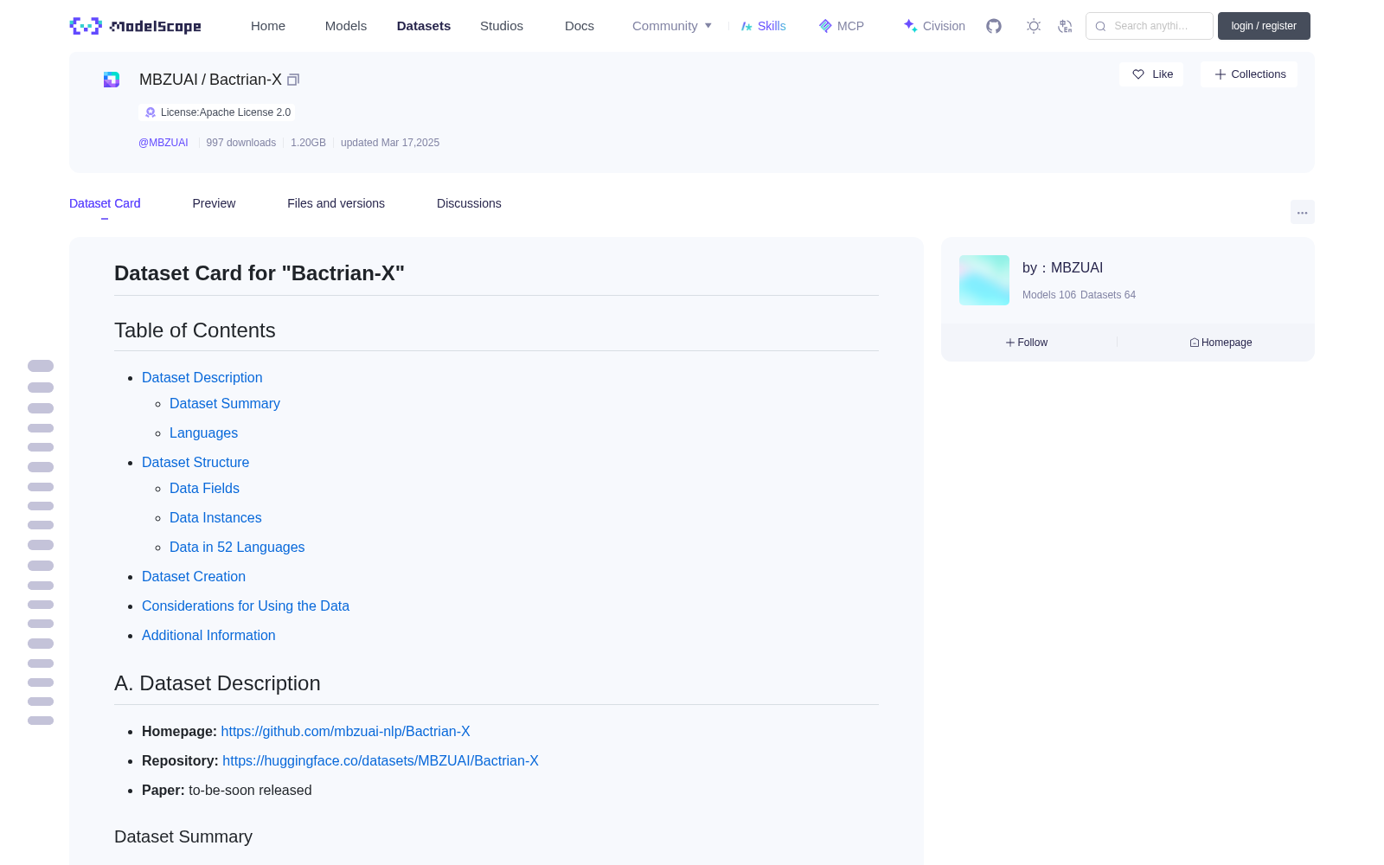This screenshot has width=1384, height=865.
Task: Open the GitHub icon link
Action: coord(994,26)
